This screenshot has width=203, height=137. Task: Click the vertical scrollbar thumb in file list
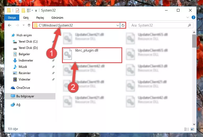click(x=194, y=41)
